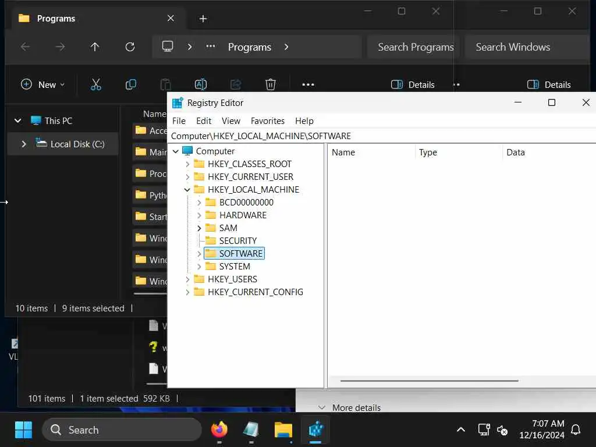Click the Cut scissors icon in File Explorer
Image resolution: width=596 pixels, height=447 pixels.
coord(96,84)
